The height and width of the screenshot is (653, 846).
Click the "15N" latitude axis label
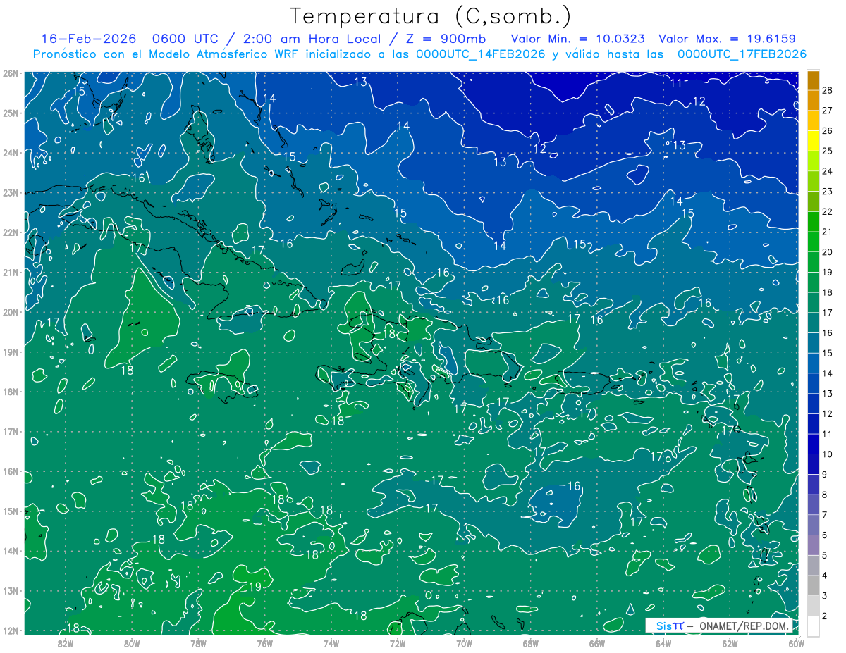pyautogui.click(x=10, y=511)
